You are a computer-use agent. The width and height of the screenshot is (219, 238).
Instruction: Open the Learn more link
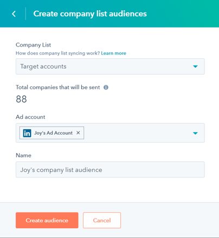pyautogui.click(x=113, y=53)
